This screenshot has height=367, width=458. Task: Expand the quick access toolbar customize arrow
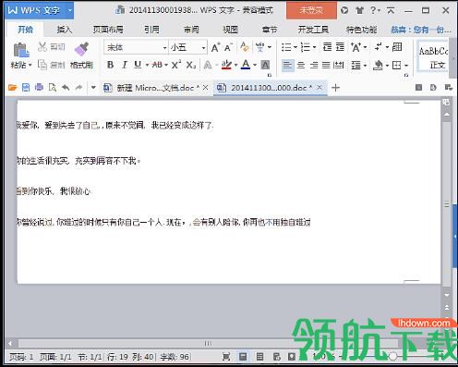tap(93, 88)
